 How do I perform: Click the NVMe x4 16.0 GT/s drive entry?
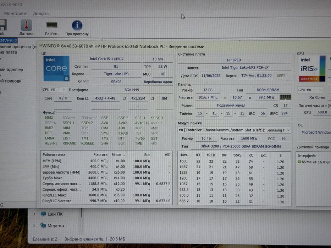[315, 162]
